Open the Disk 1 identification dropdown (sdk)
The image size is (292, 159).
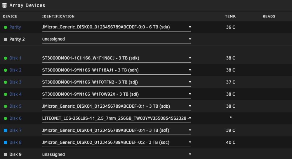(x=117, y=58)
